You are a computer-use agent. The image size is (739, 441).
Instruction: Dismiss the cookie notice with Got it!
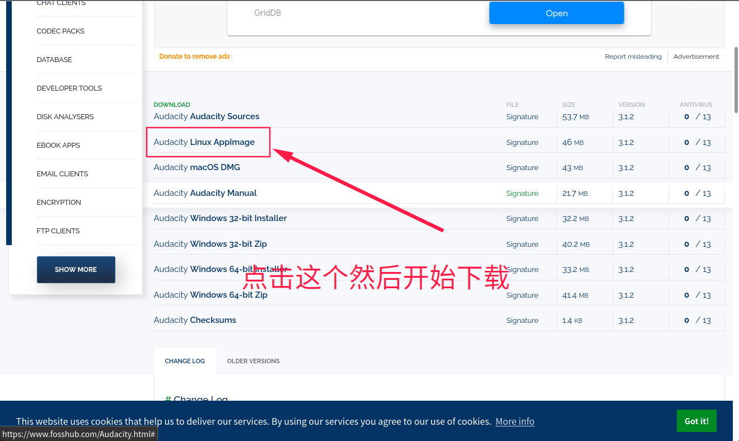[696, 421]
